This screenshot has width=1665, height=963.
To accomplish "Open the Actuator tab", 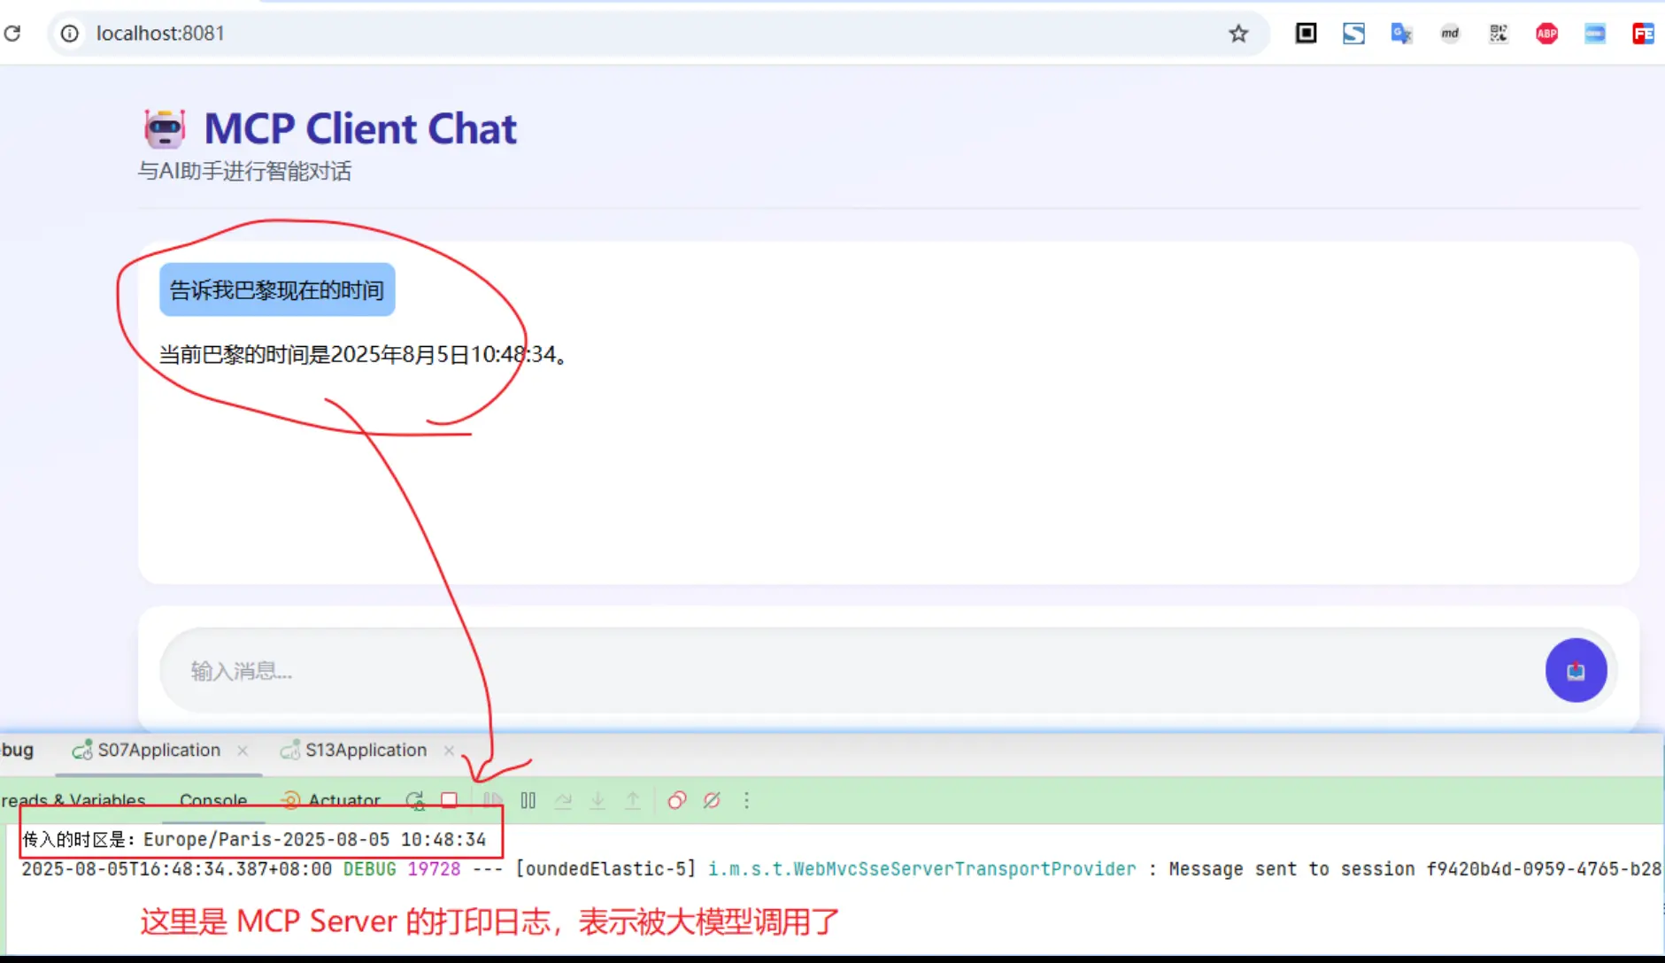I will (x=343, y=800).
